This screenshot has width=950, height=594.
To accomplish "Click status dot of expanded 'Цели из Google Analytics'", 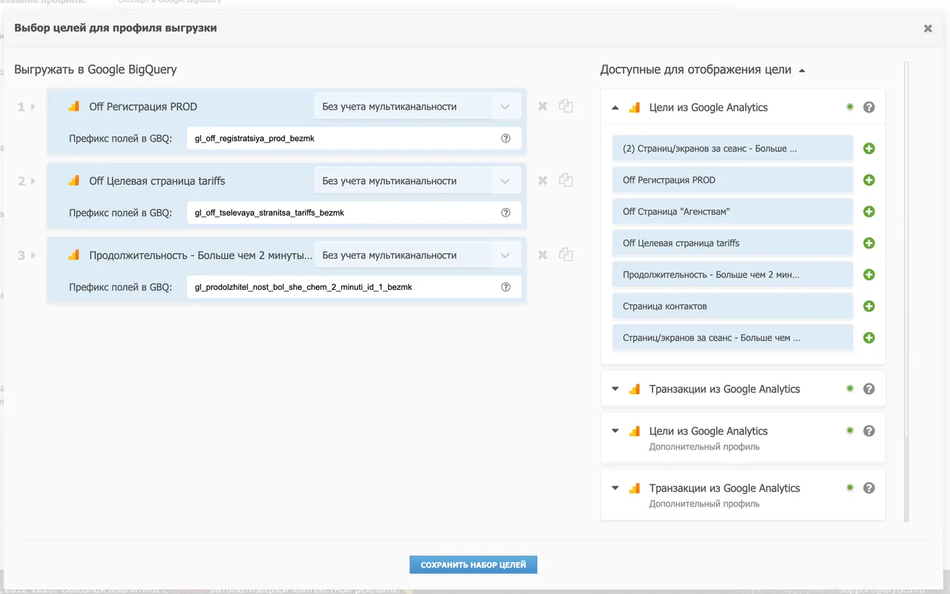I will click(850, 107).
